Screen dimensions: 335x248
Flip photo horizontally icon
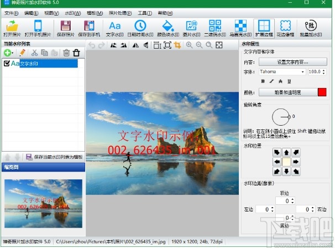coord(135,45)
